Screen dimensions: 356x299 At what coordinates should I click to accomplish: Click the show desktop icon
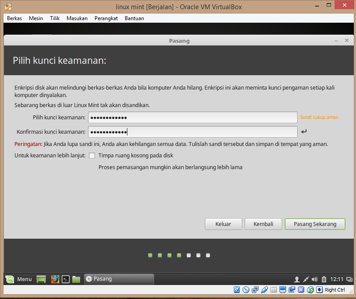point(41,279)
